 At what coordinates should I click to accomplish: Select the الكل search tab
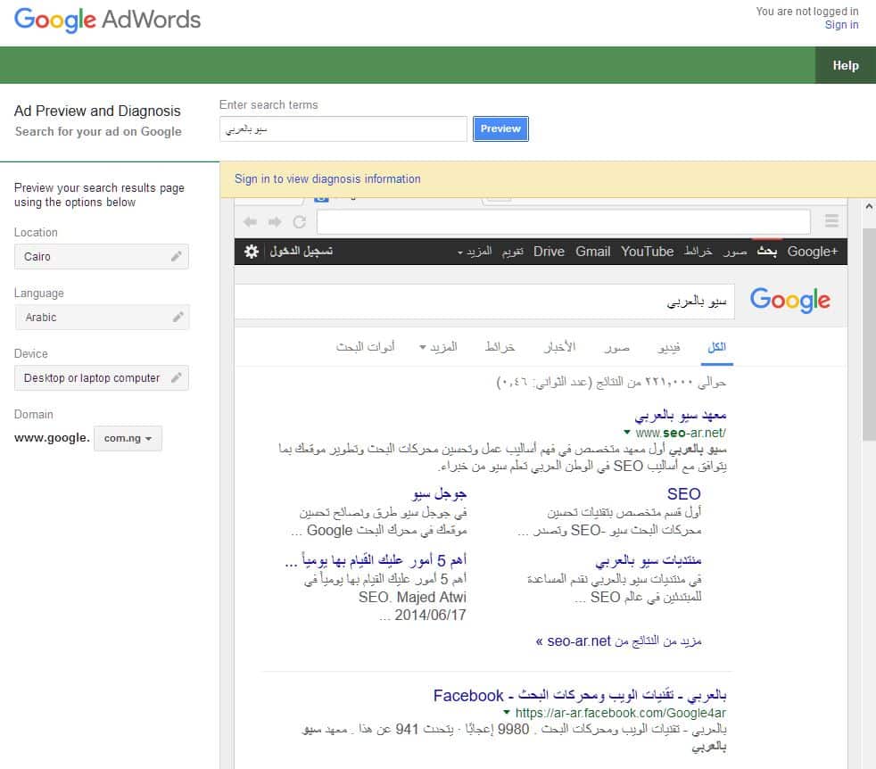(x=716, y=347)
